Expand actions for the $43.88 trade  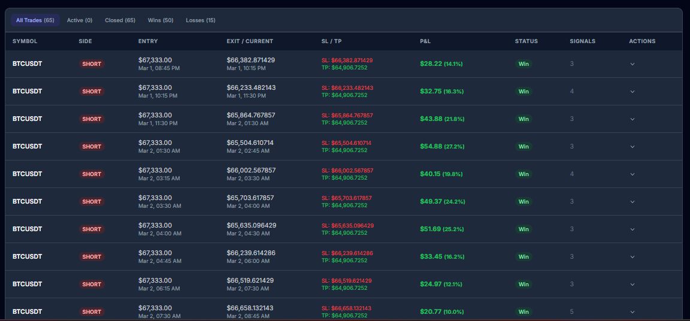[x=632, y=119]
